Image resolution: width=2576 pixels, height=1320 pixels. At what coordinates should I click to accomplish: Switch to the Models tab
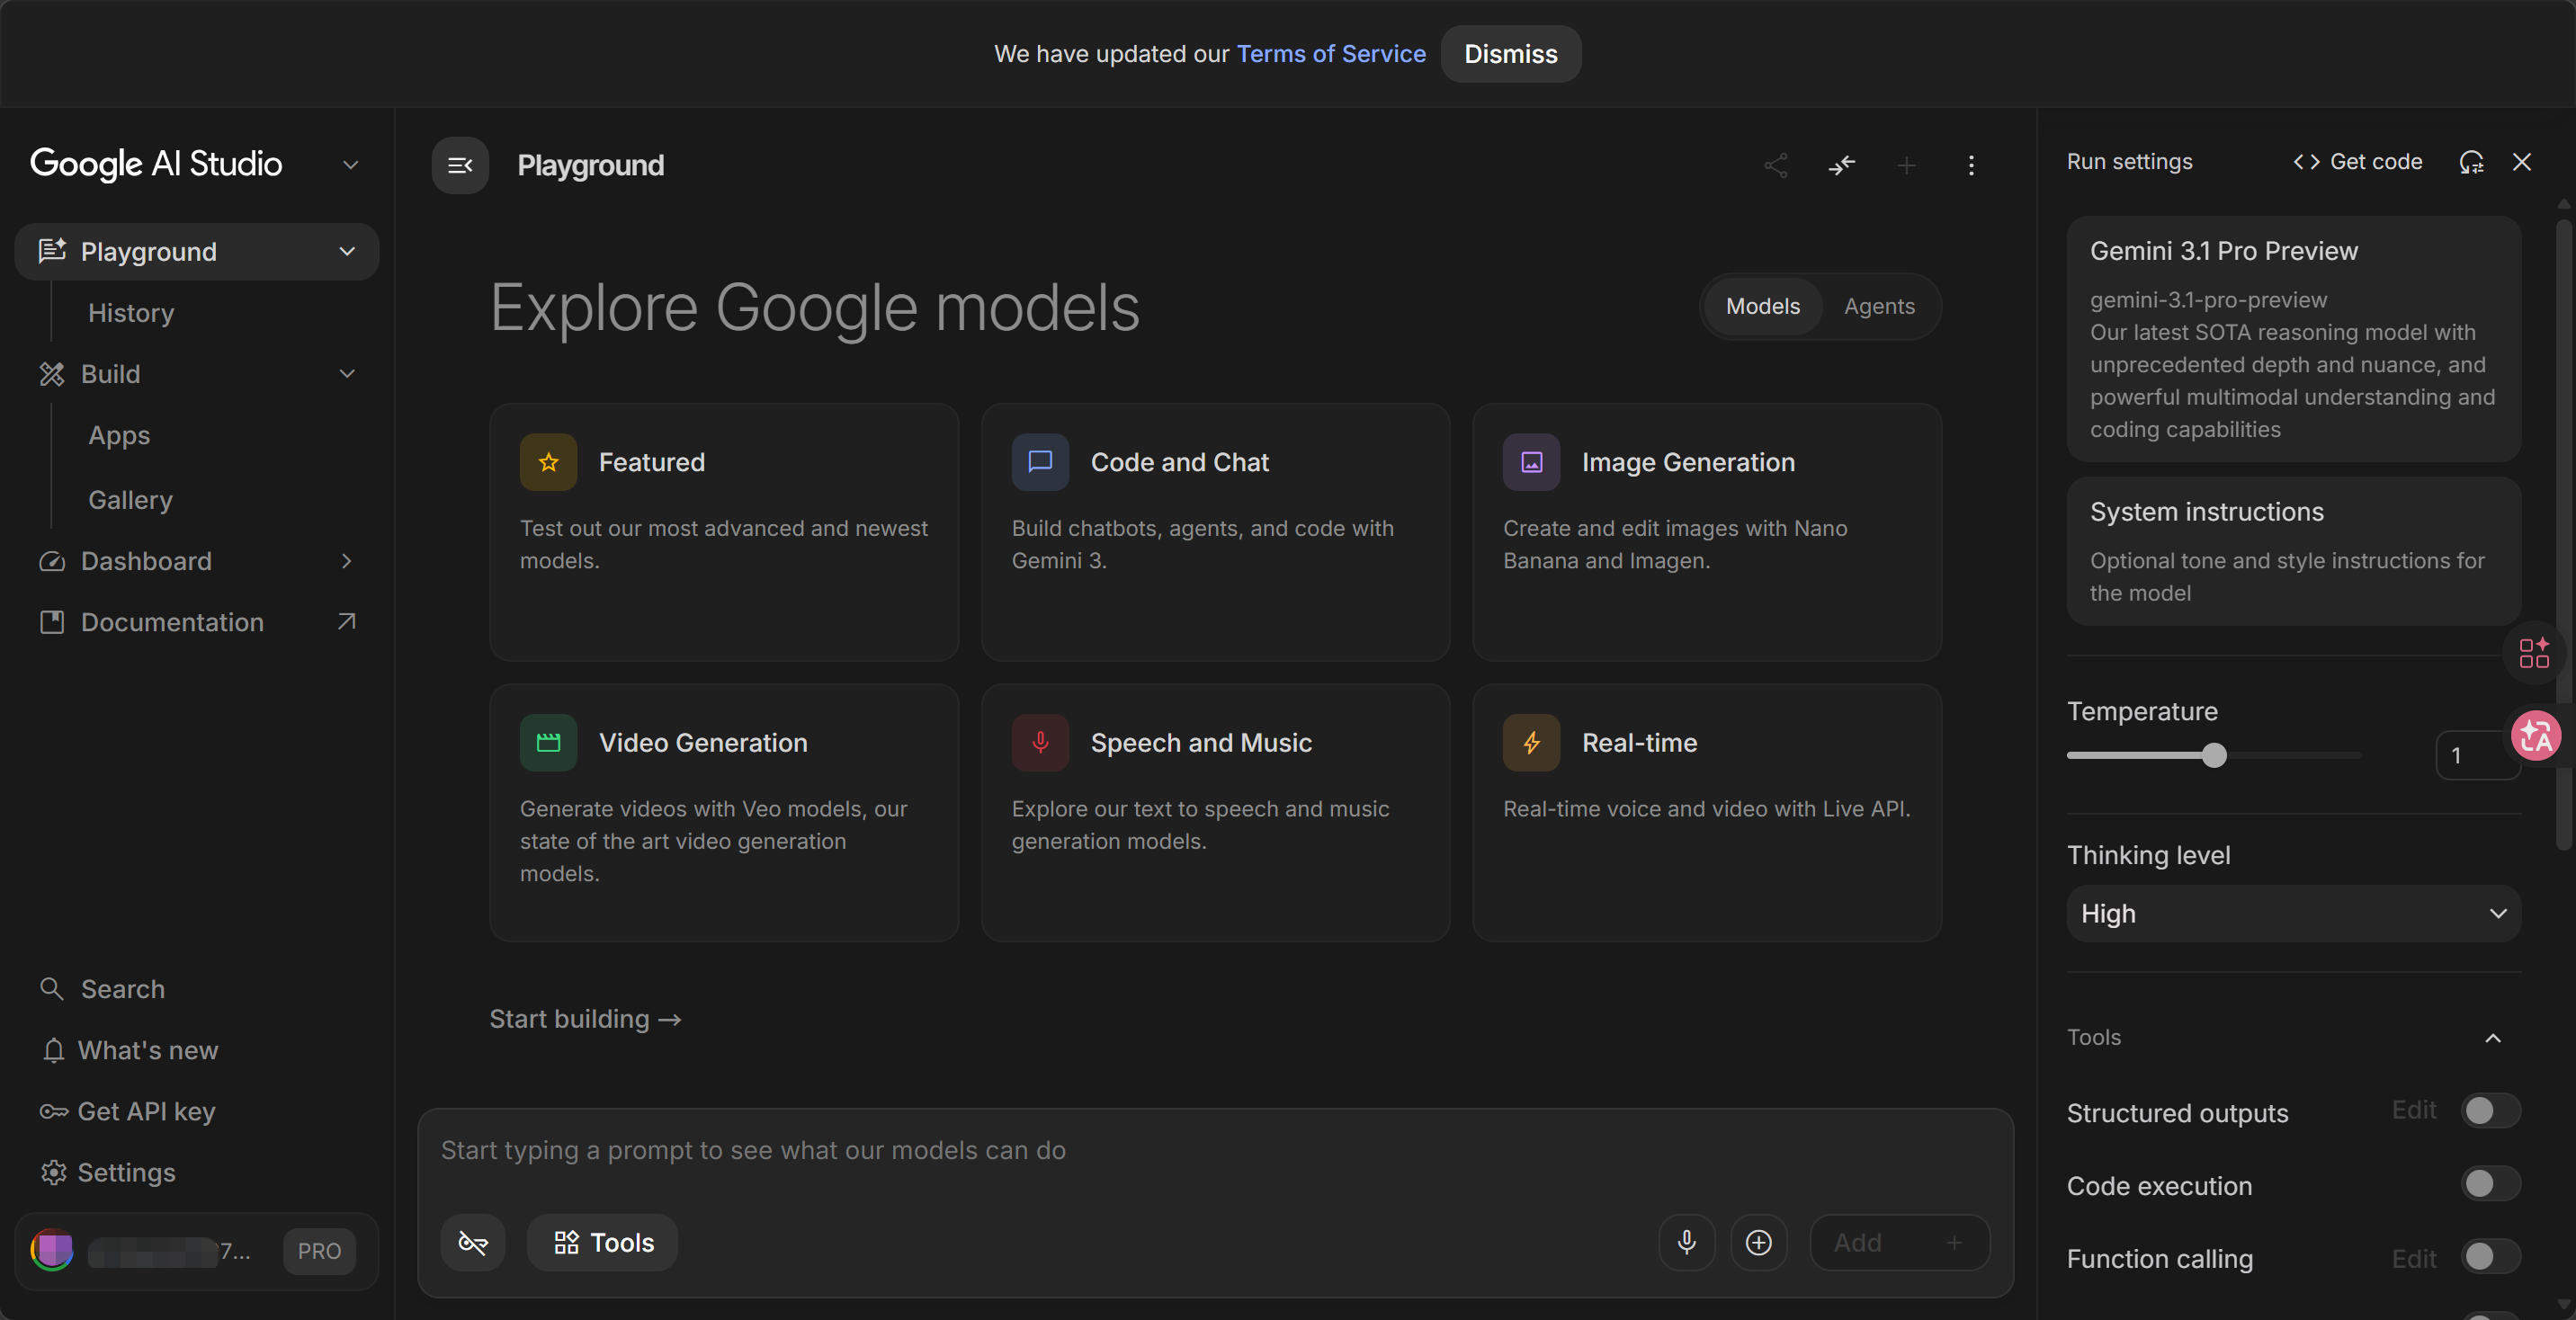coord(1762,307)
